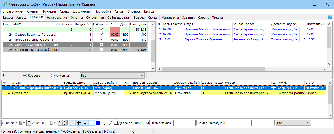Click arrow icon in order № 1 row

click(303, 29)
